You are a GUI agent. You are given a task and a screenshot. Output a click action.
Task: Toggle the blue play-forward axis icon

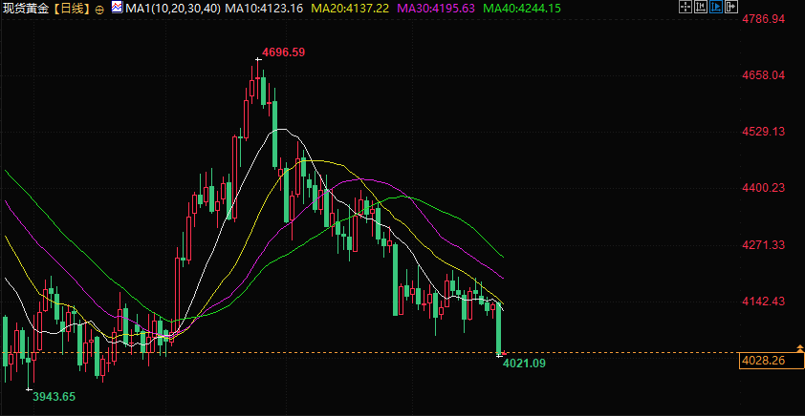(x=716, y=7)
